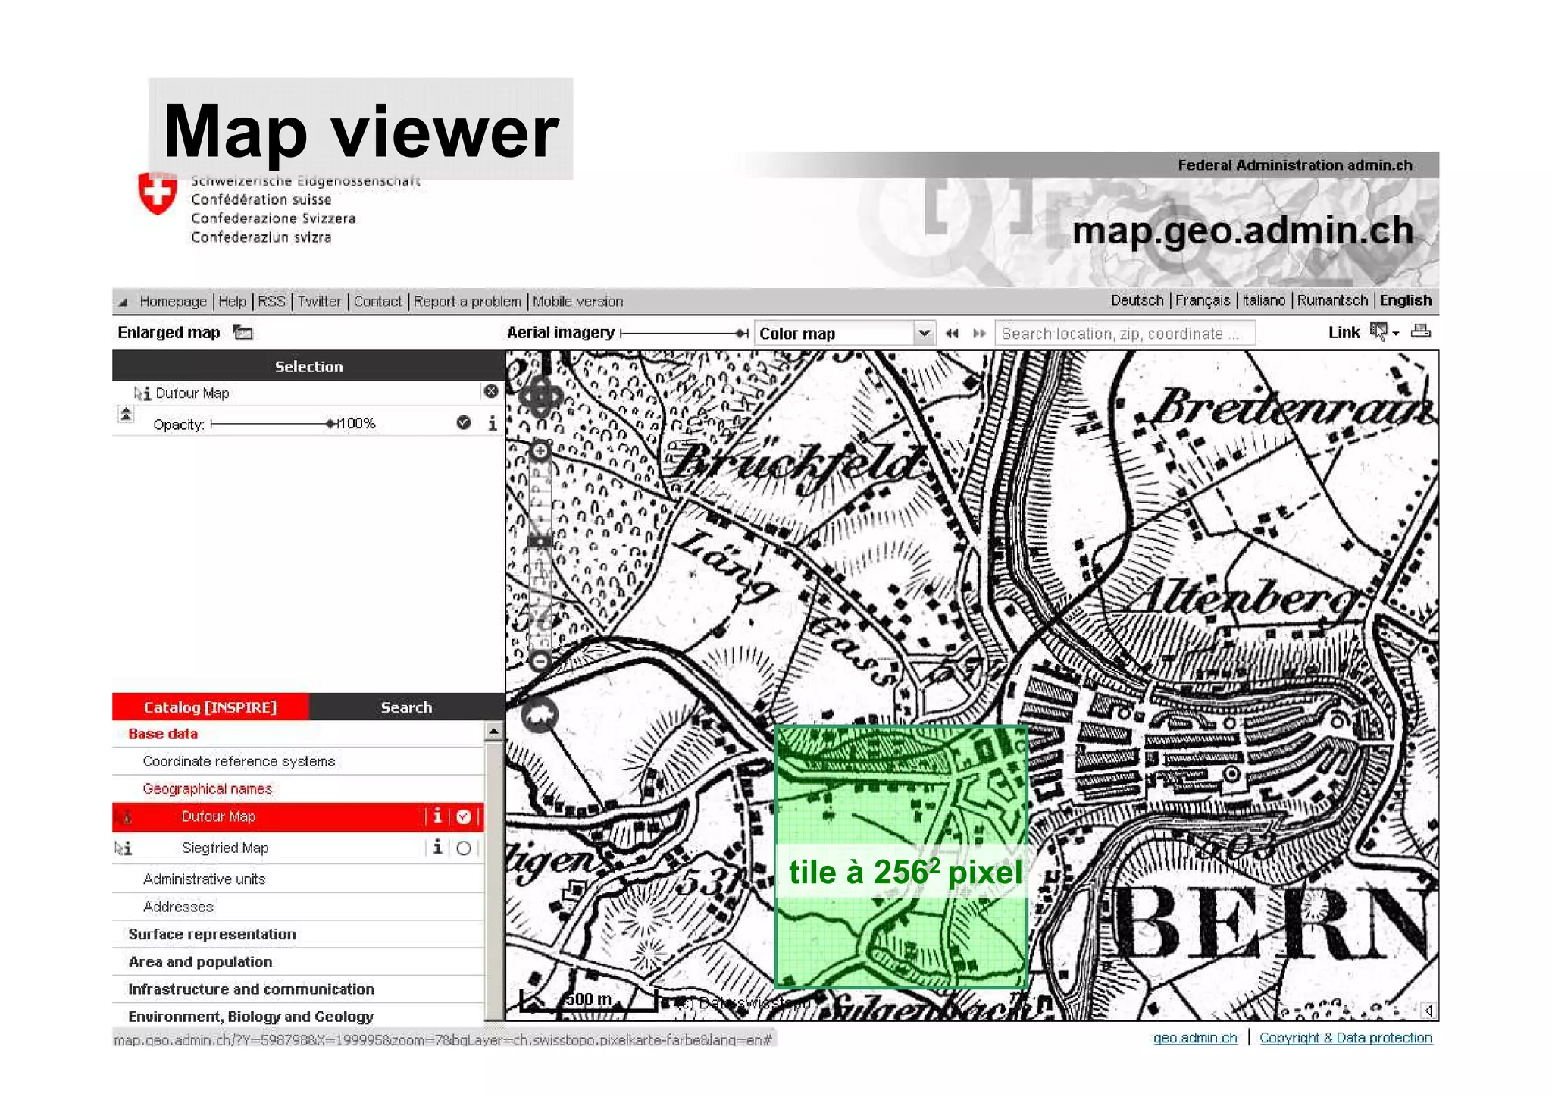Enable the Siegfried Map checkbox

[x=464, y=848]
